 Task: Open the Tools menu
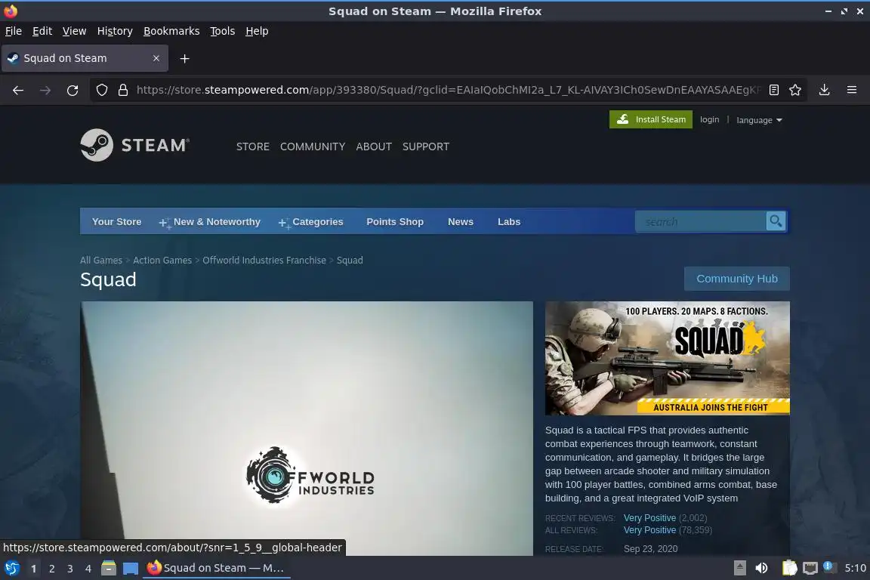point(223,31)
